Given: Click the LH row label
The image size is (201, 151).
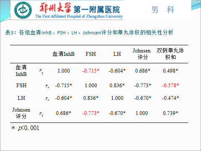Looking at the screenshot, I should (21, 98).
